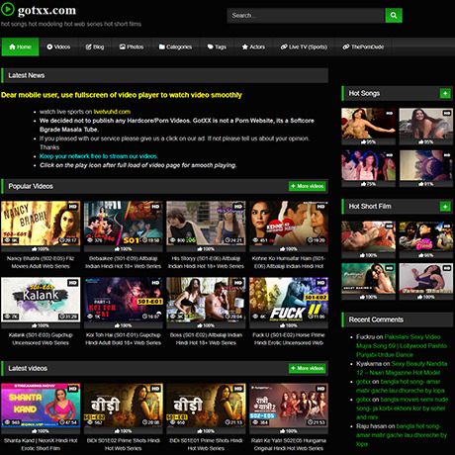Go to the Photos menu item
The height and width of the screenshot is (455, 455).
pos(132,46)
